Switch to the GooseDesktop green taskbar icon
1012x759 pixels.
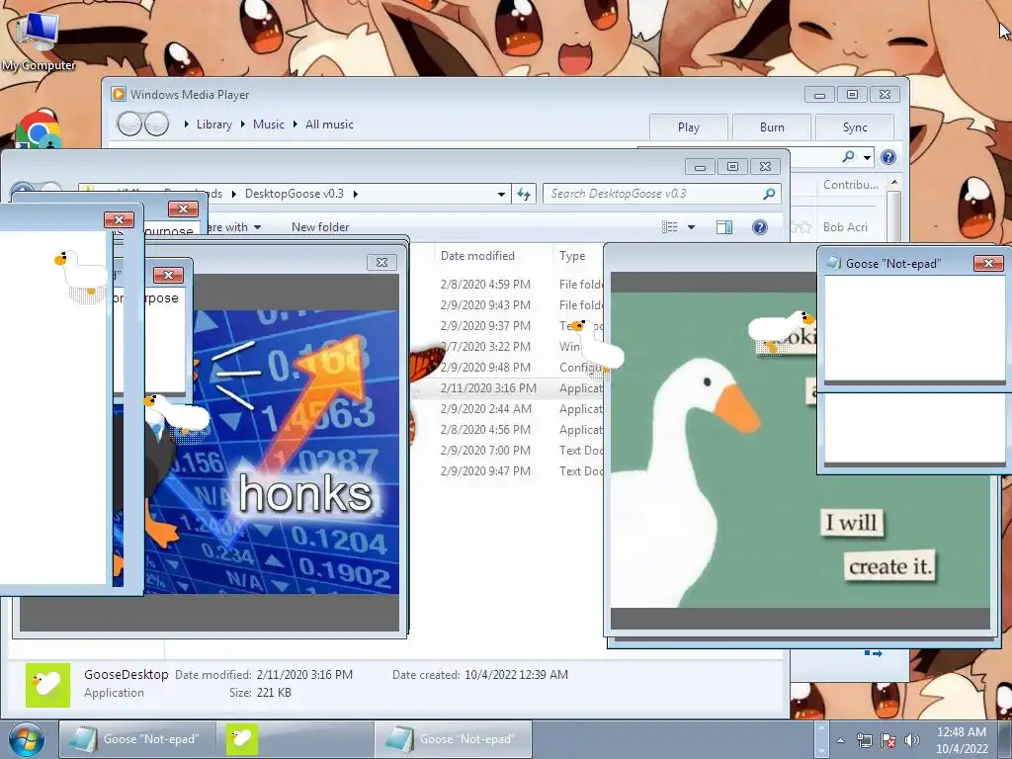[x=242, y=739]
